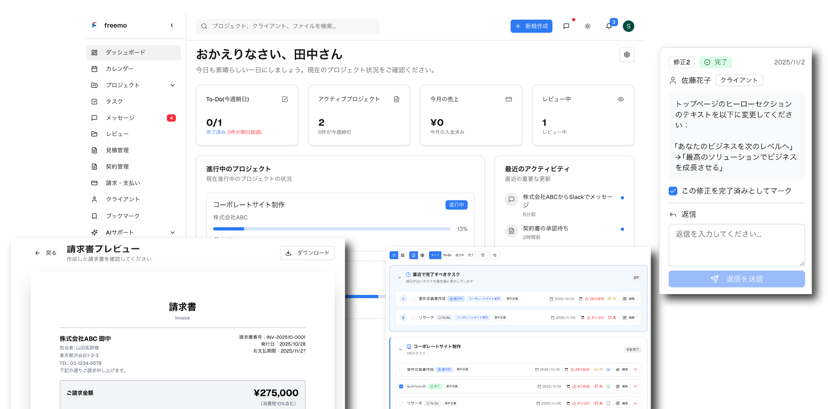This screenshot has width=828, height=409.
Task: Open 請求・支払い in sidebar
Action: [133, 183]
